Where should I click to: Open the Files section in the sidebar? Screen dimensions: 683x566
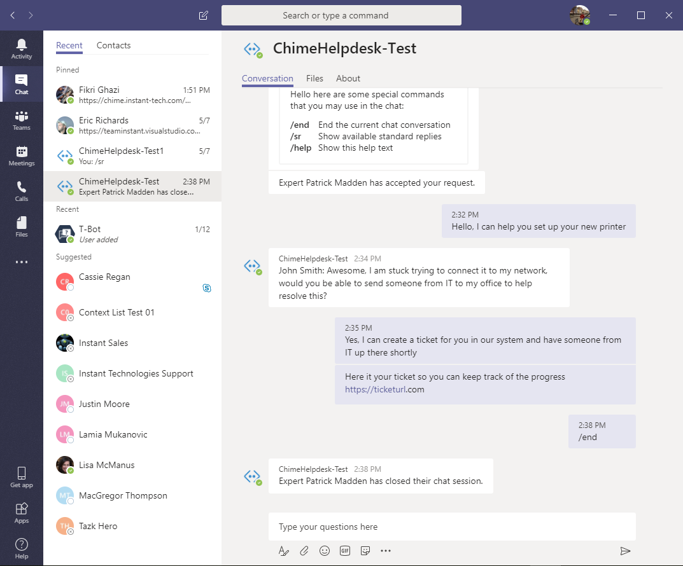click(22, 227)
